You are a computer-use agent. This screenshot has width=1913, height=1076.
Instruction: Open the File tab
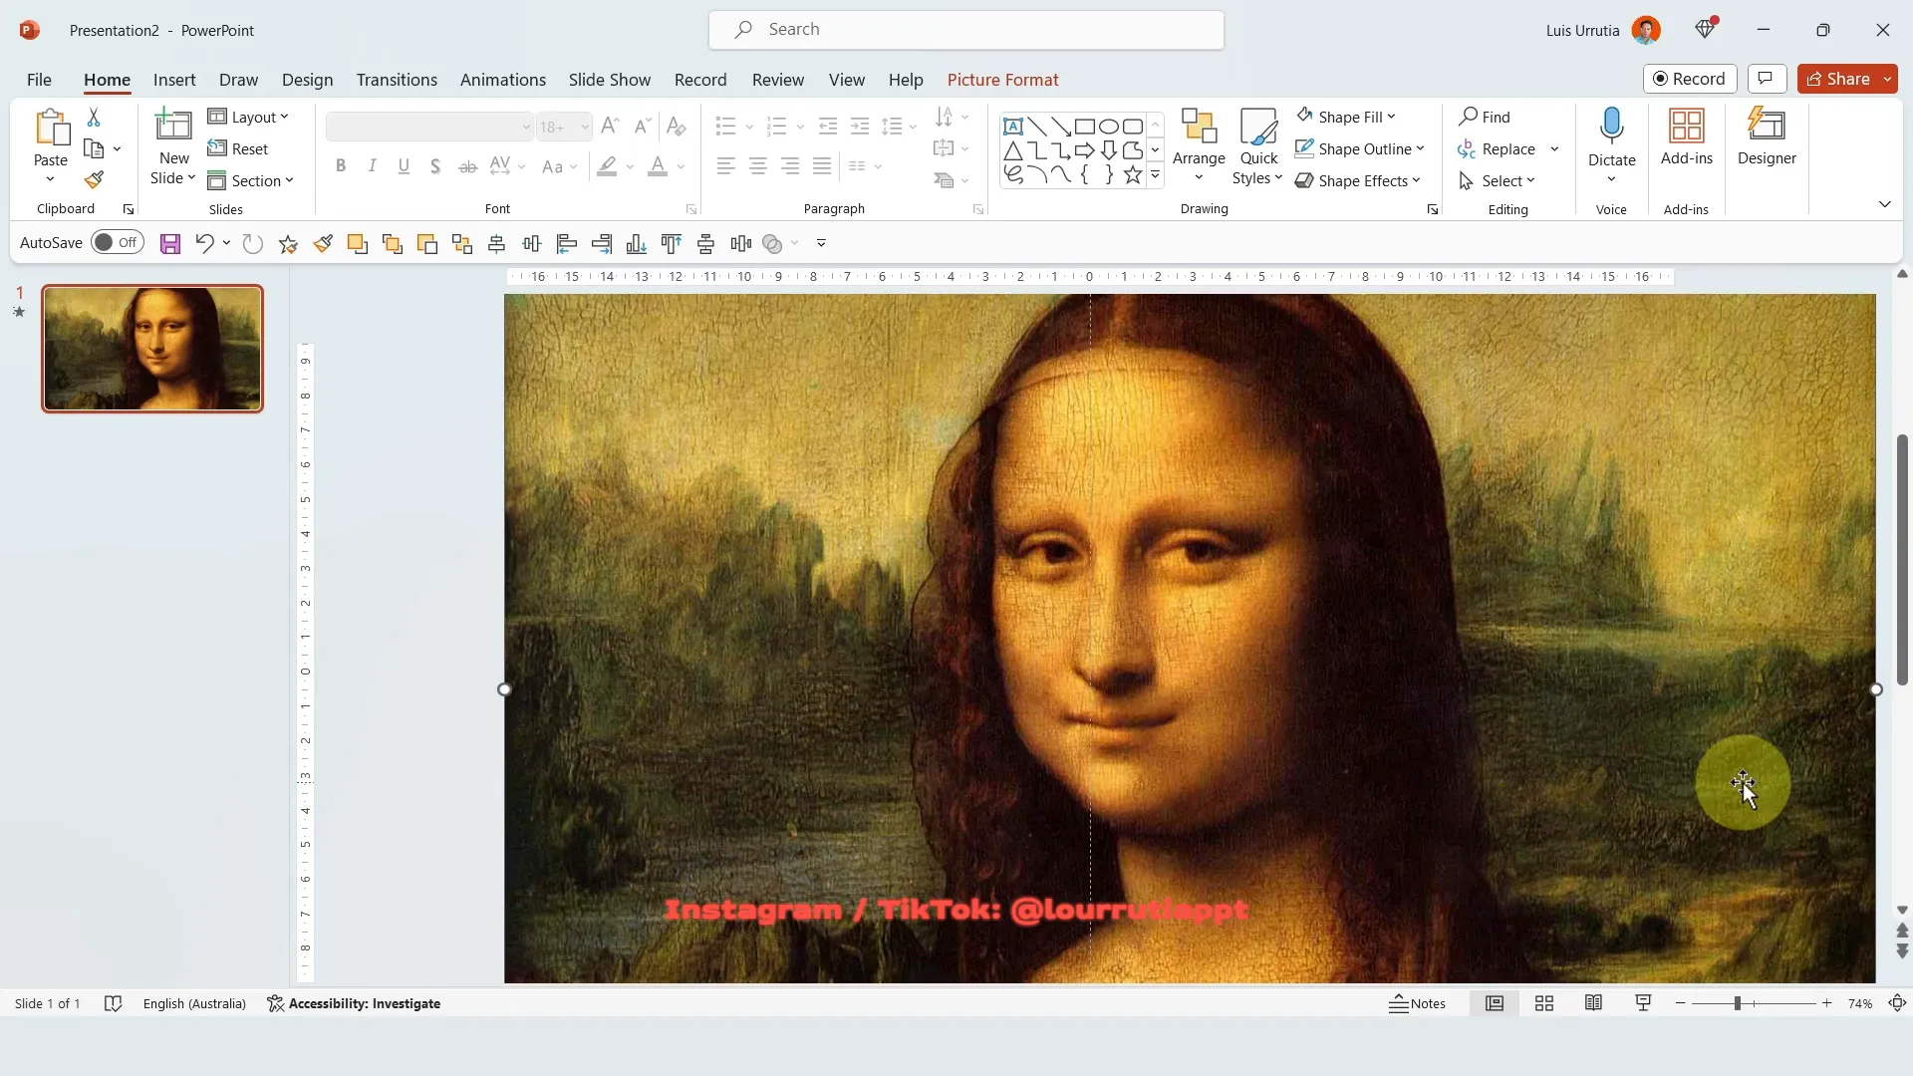point(39,80)
